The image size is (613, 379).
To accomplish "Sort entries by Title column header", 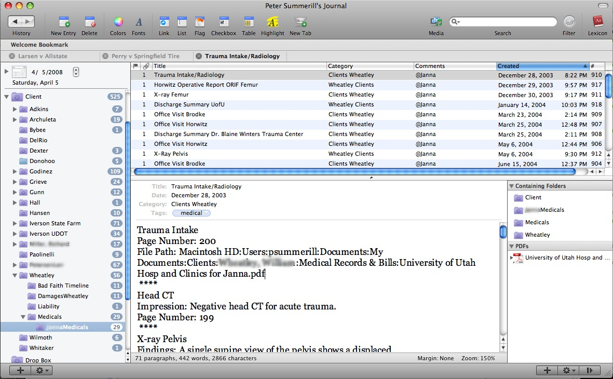I will click(x=239, y=66).
